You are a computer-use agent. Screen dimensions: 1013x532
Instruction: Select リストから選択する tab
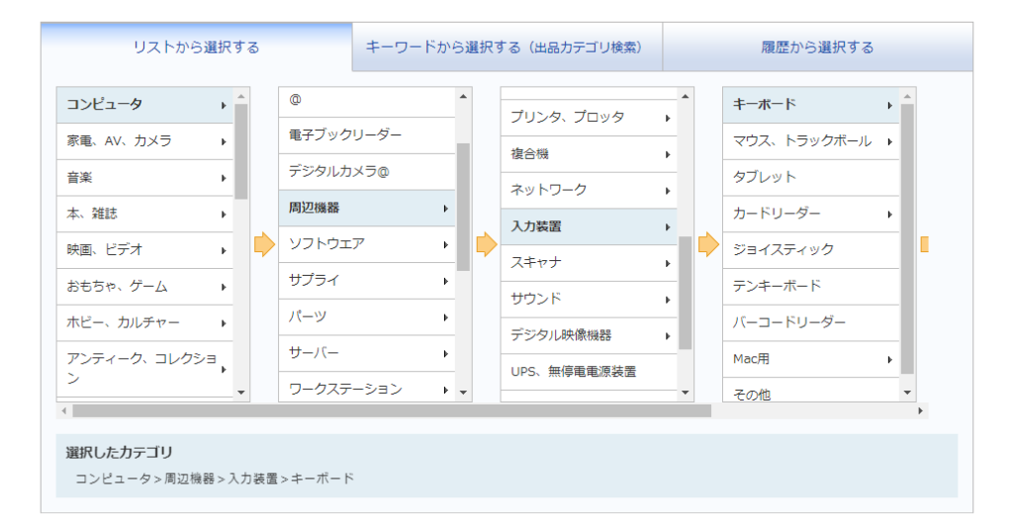196,47
